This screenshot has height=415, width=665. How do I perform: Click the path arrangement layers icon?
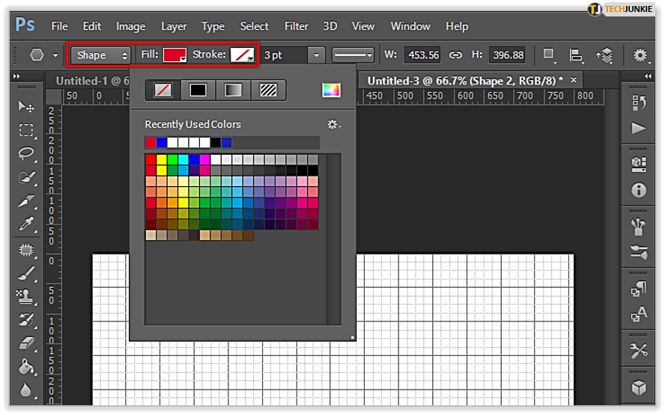605,55
